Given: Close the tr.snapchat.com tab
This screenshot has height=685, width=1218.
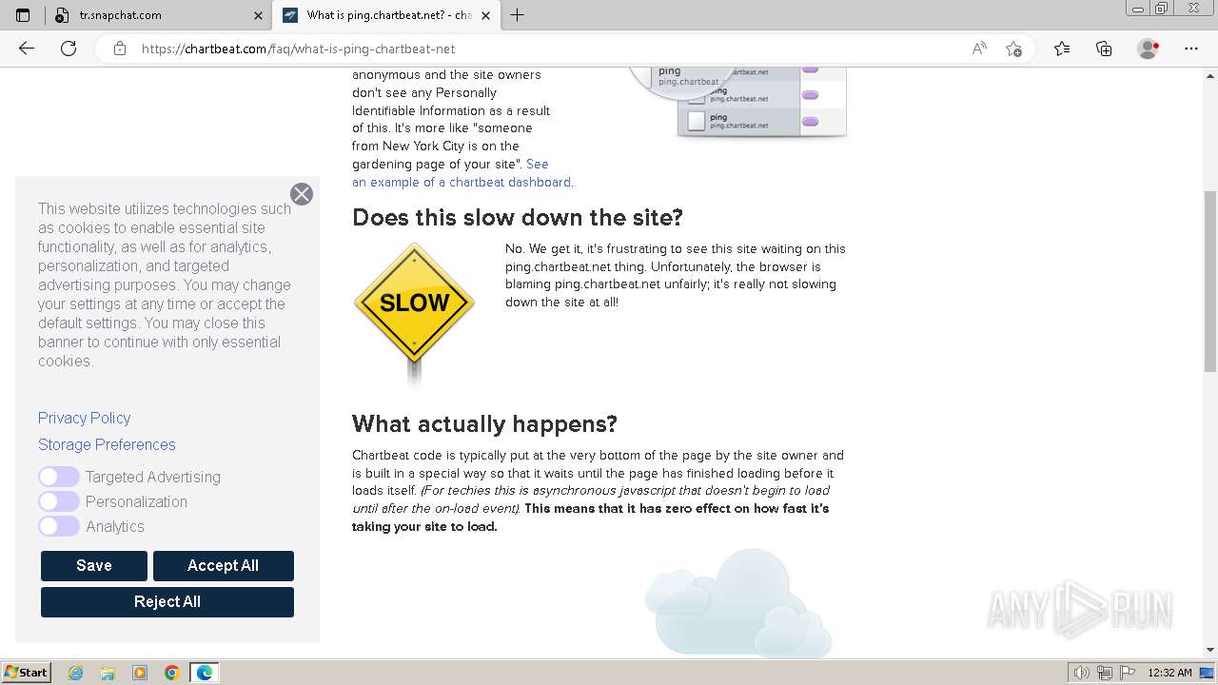Looking at the screenshot, I should (x=258, y=15).
